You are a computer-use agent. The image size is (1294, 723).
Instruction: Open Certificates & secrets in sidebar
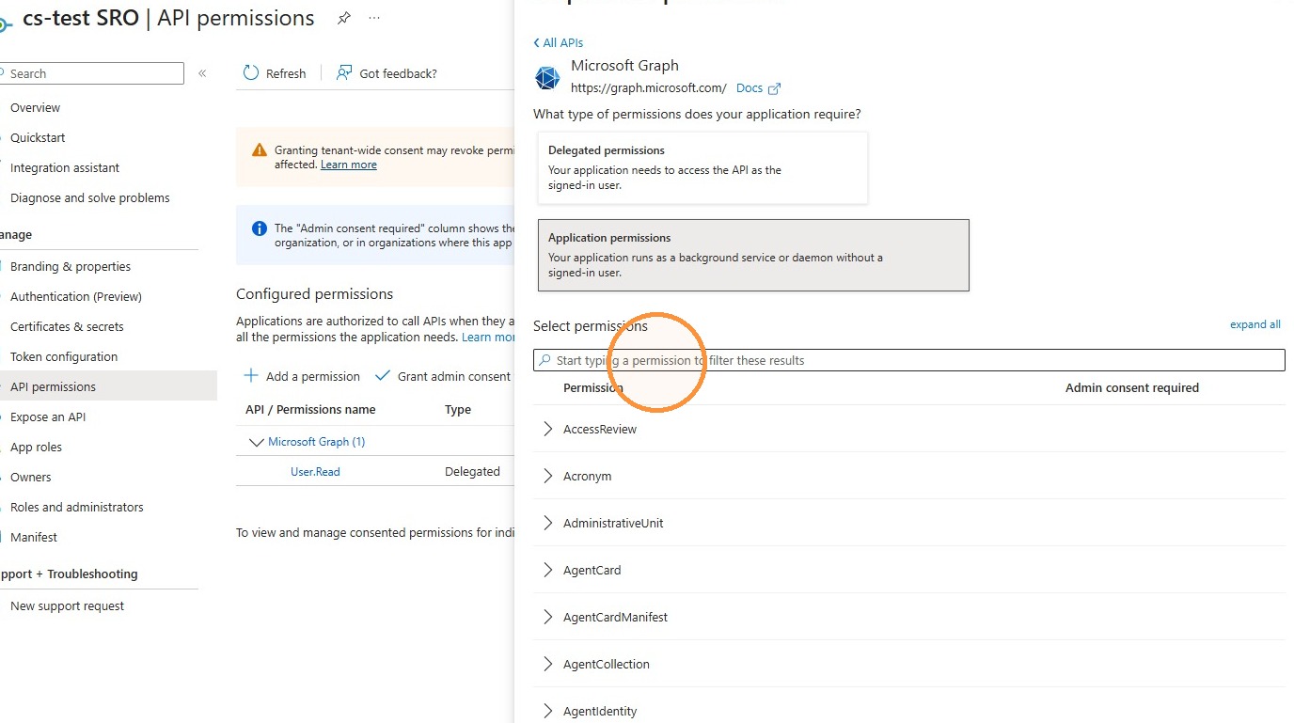coord(67,326)
